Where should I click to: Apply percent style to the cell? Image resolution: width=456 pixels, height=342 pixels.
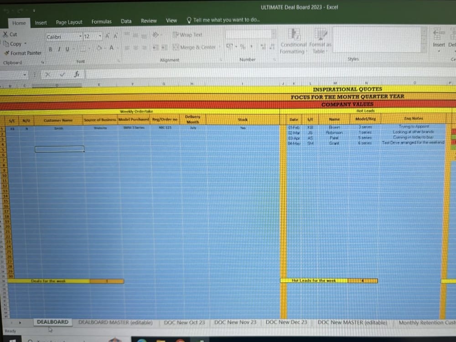243,47
